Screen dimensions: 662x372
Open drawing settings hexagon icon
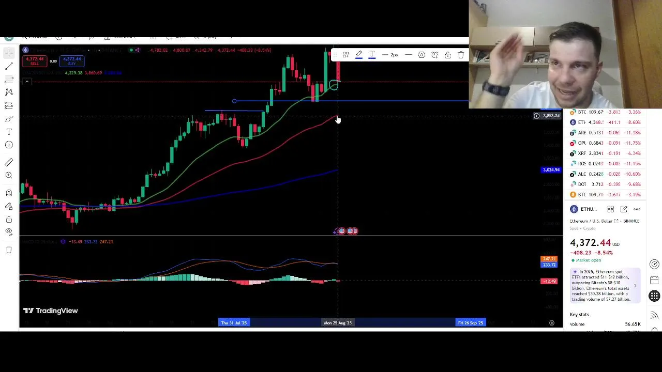422,55
